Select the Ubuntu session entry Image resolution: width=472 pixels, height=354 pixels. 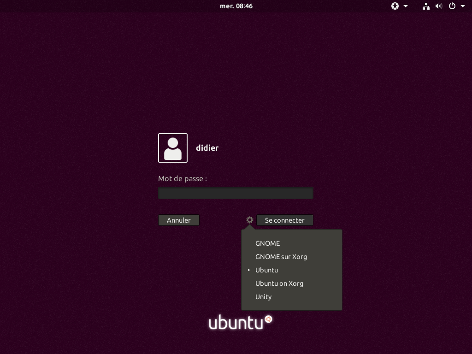(292, 270)
